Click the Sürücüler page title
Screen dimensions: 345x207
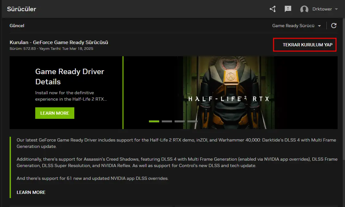(21, 9)
